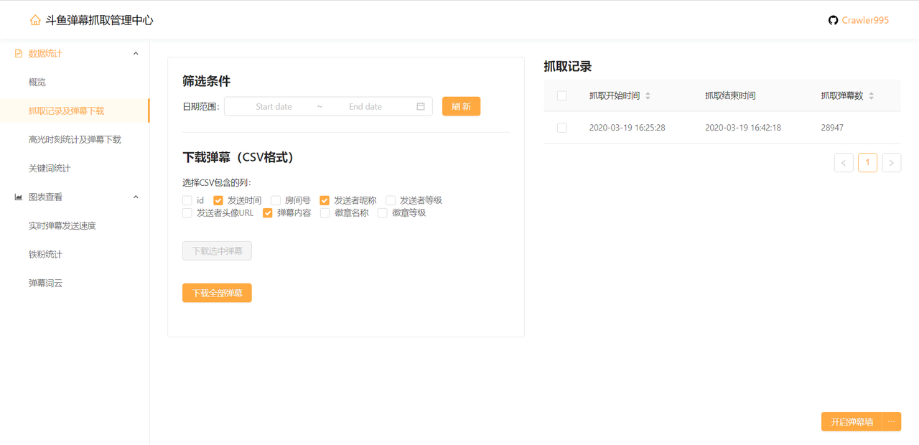This screenshot has height=445, width=919.
Task: Click the End date input field
Action: click(x=365, y=106)
